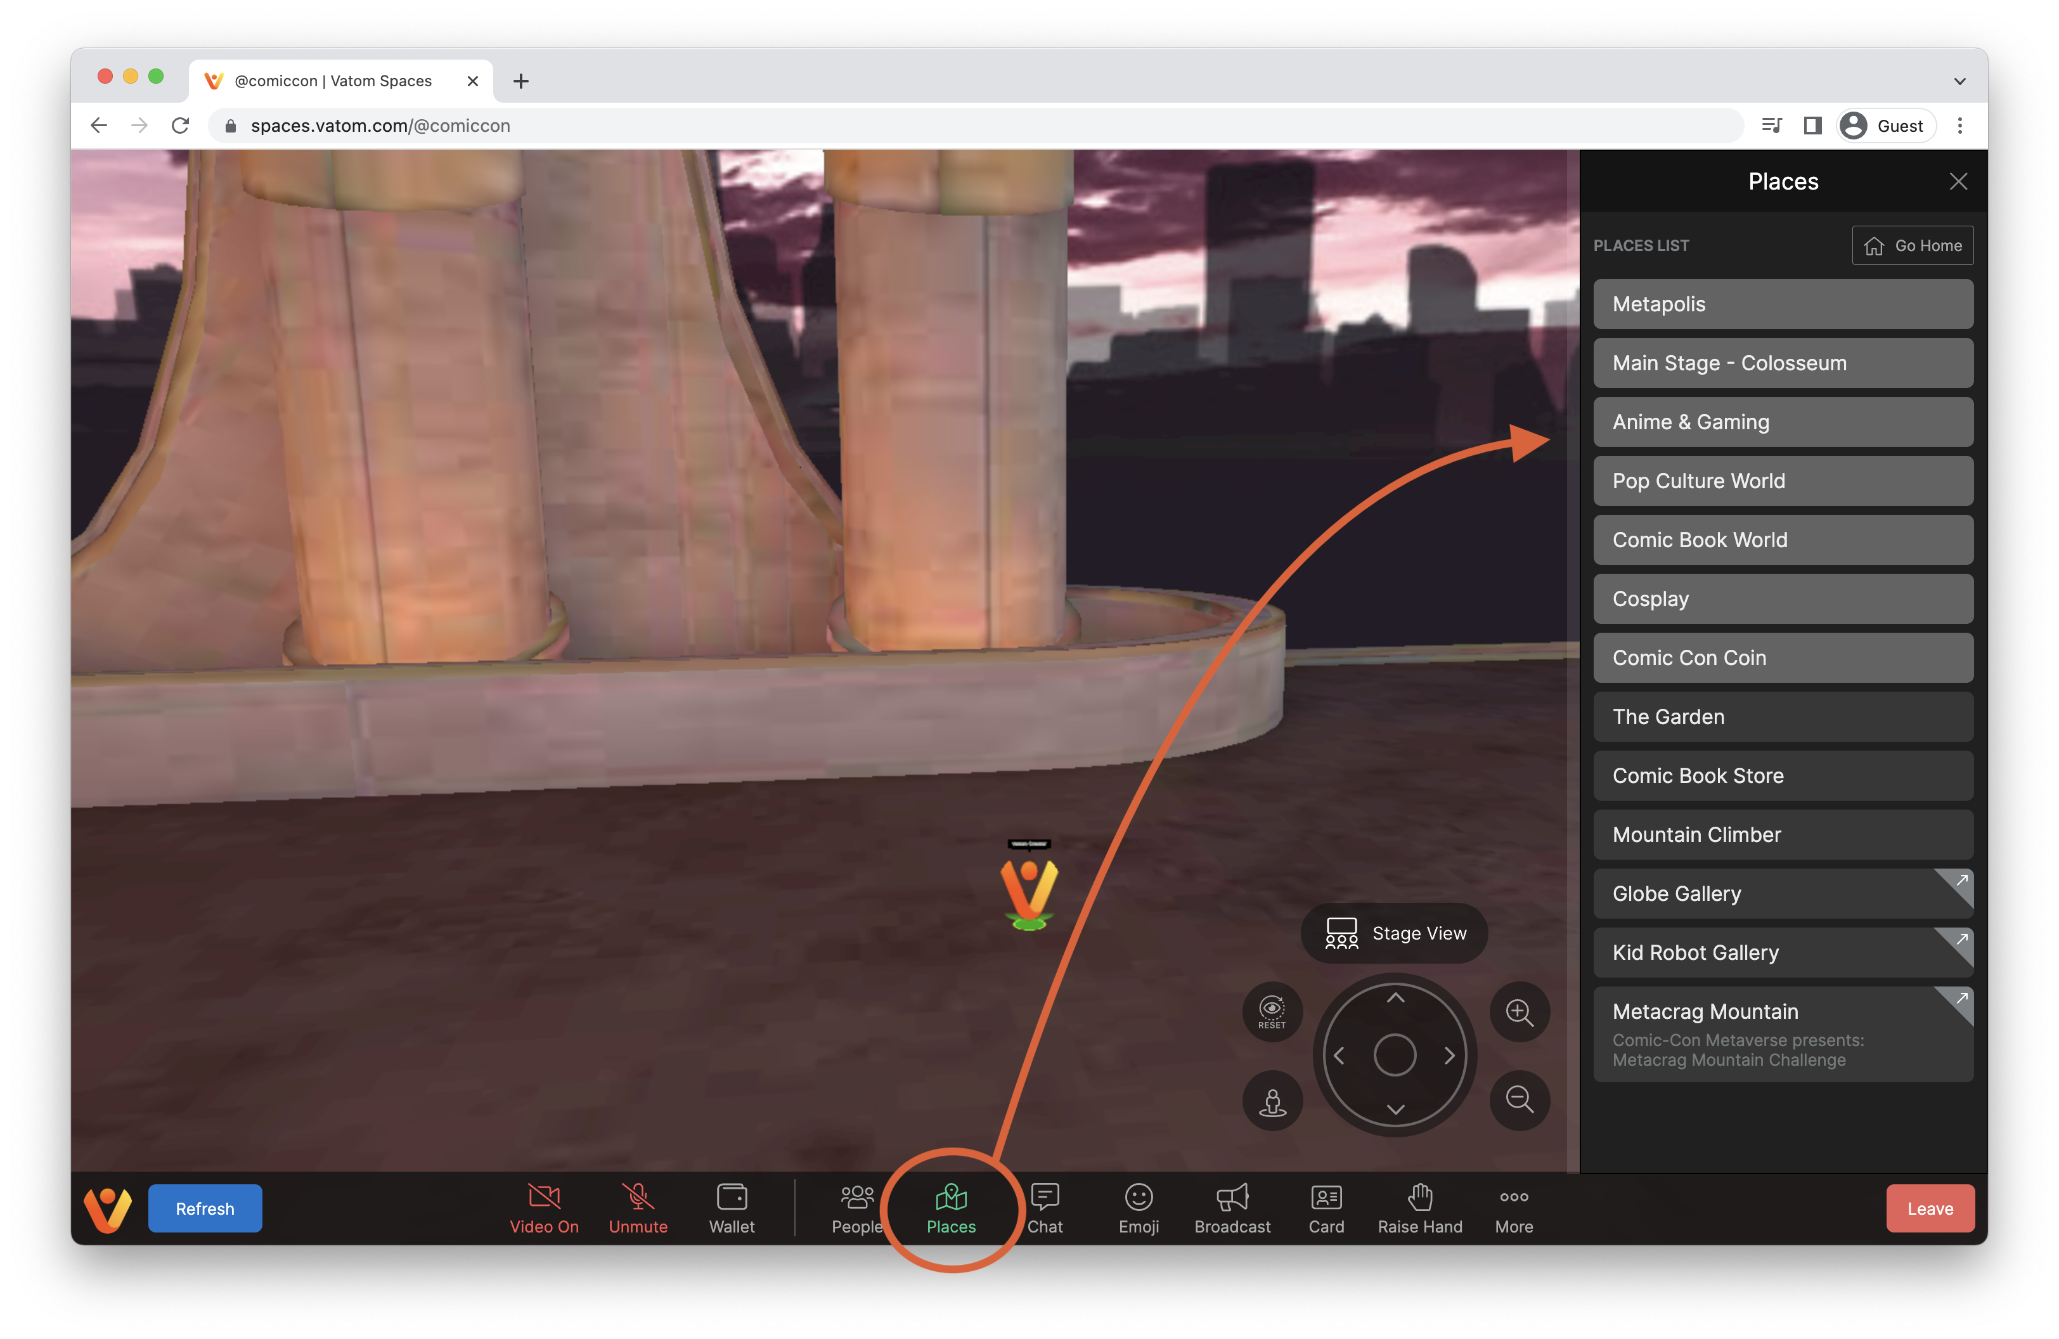The width and height of the screenshot is (2059, 1339).
Task: Open the Emoji picker
Action: [1139, 1208]
